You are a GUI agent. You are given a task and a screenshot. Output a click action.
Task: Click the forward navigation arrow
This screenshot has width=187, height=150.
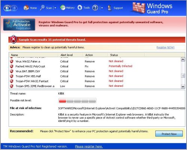coord(14,8)
